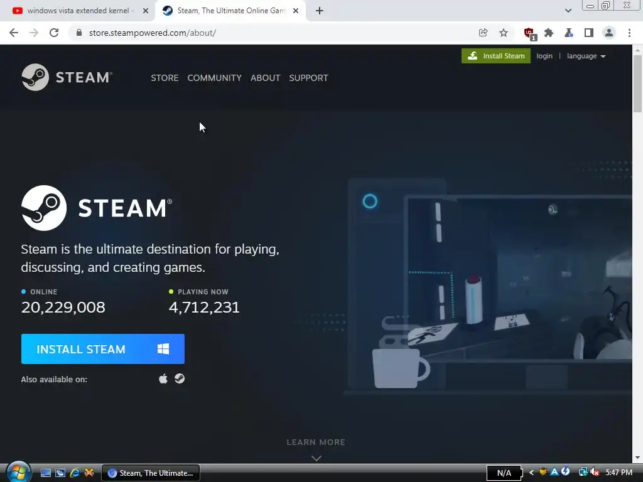The image size is (643, 482).
Task: Go forward with the browser arrow
Action: [34, 33]
